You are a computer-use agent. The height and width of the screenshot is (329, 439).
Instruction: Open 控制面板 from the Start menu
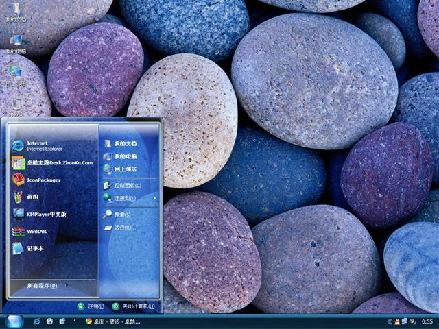(x=127, y=185)
